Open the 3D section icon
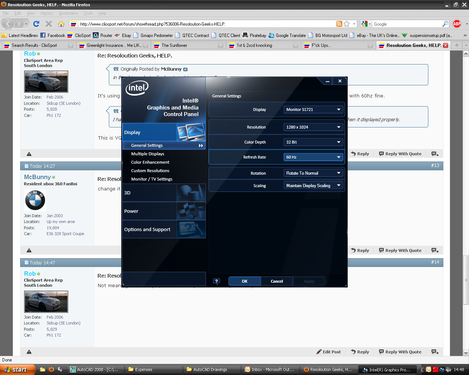Image resolution: width=469 pixels, height=375 pixels. 191,193
